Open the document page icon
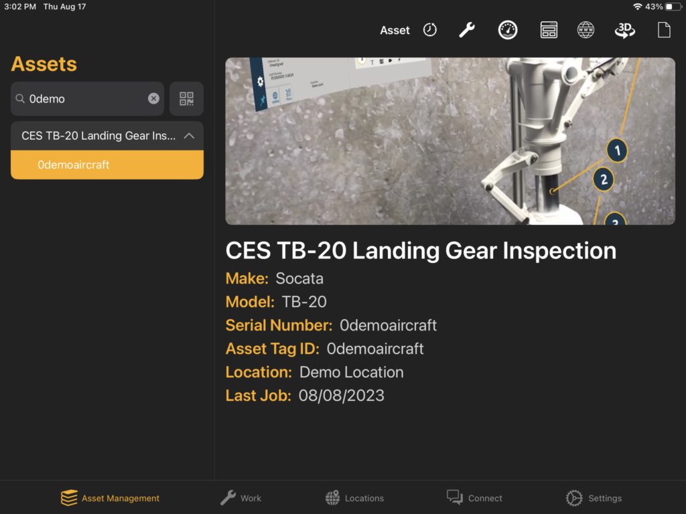Screen dimensions: 686x514 (664, 30)
